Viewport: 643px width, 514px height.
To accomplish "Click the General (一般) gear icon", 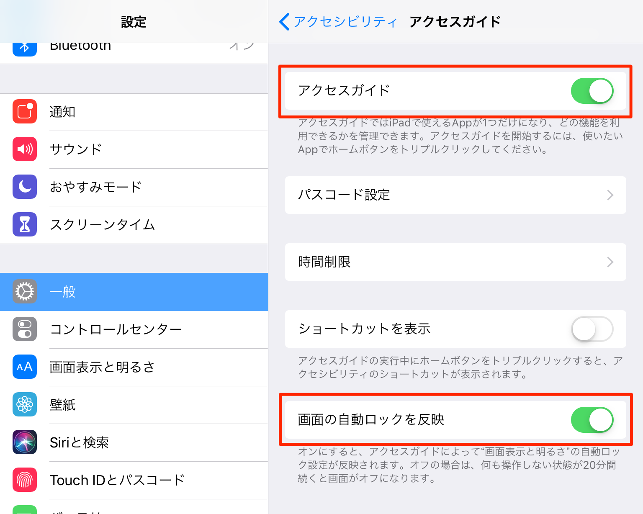I will click(x=25, y=292).
